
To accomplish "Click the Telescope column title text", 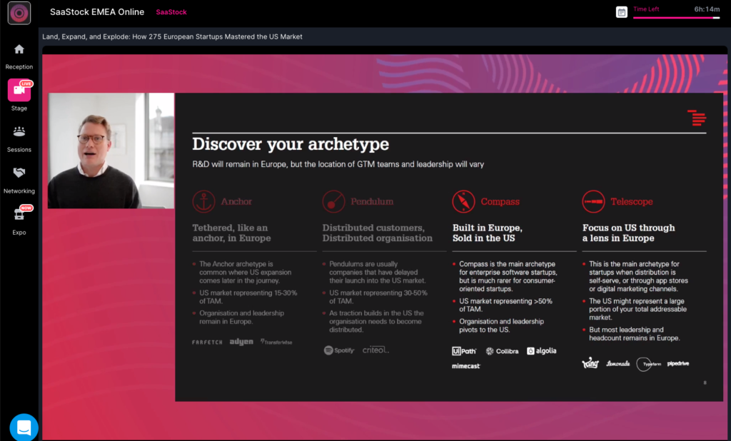I will pyautogui.click(x=631, y=202).
